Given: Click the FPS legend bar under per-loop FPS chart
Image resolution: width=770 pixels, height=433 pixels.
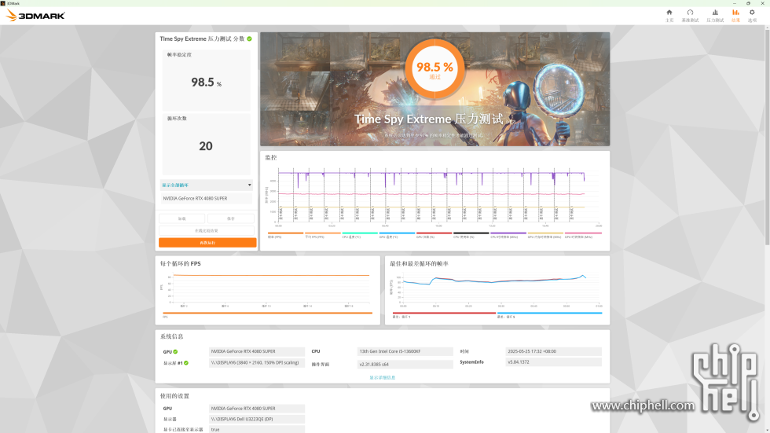Looking at the screenshot, I should 268,313.
